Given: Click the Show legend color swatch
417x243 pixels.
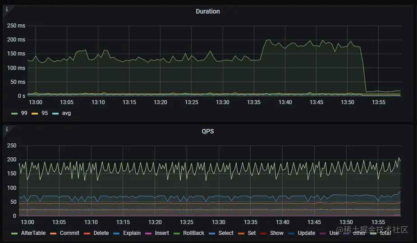Looking at the screenshot, I should (263, 234).
